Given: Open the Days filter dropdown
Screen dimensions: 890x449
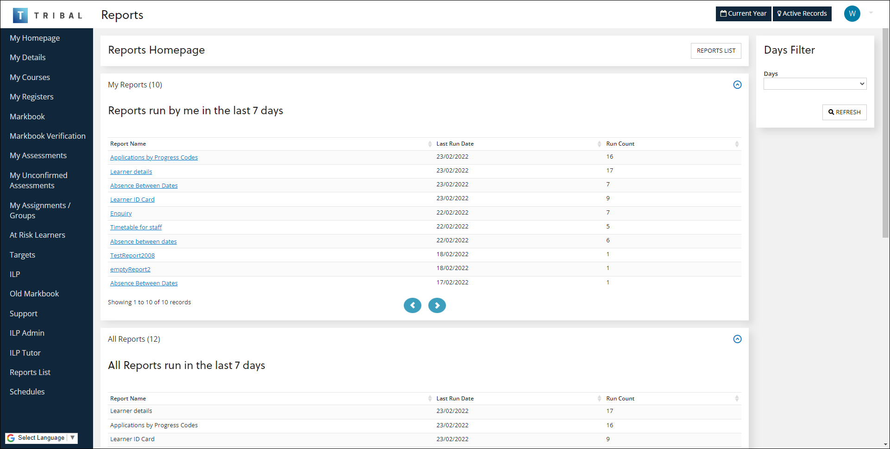Looking at the screenshot, I should (815, 84).
